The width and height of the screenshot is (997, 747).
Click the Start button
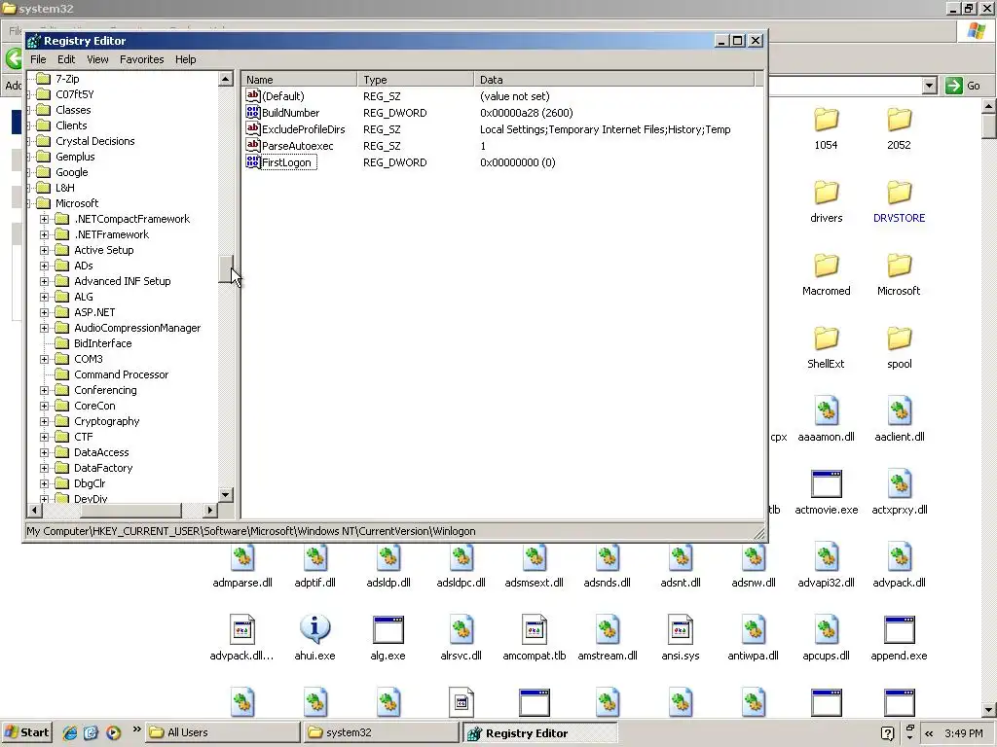[x=26, y=732]
